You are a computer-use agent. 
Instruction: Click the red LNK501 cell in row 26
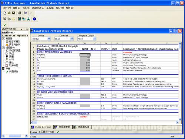(85, 117)
